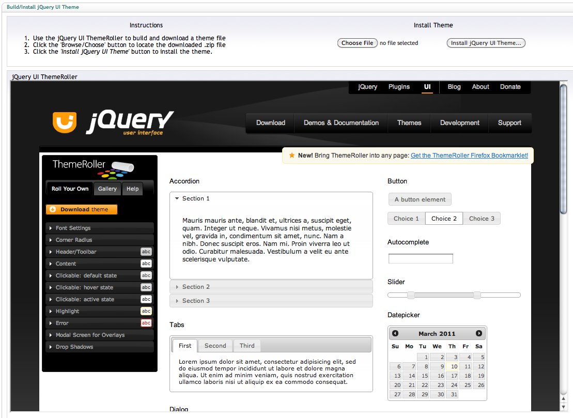Click About in top site bar
573x418 pixels.
tap(481, 87)
